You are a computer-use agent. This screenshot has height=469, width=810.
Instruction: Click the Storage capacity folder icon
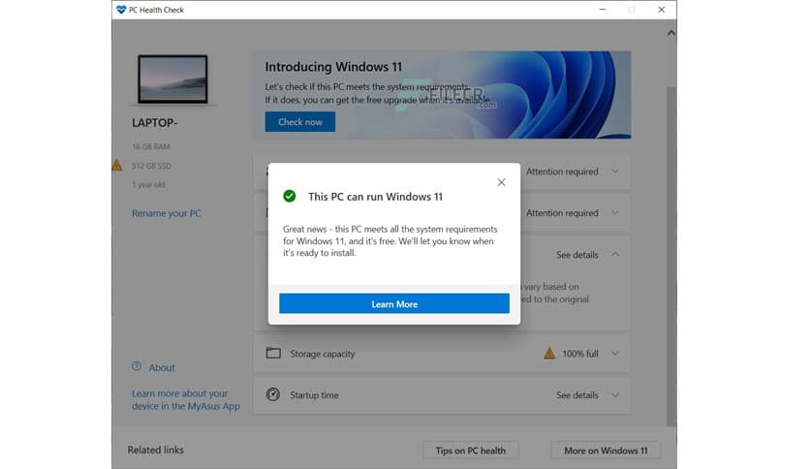273,354
